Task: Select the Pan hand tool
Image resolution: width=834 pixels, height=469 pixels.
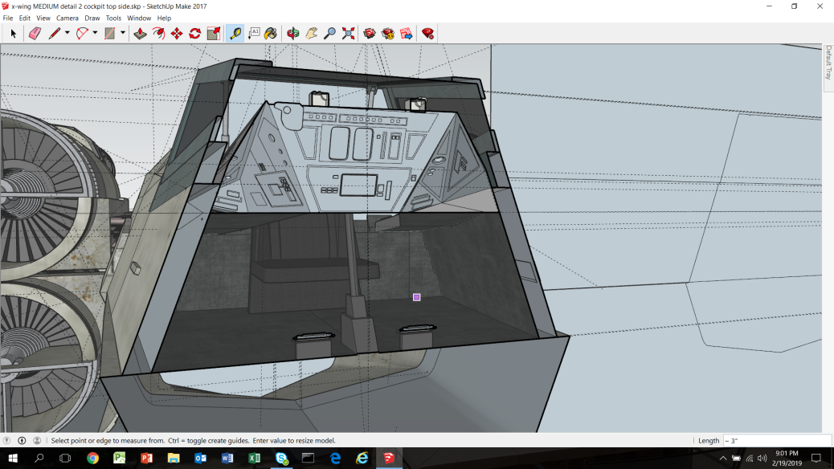Action: [311, 34]
